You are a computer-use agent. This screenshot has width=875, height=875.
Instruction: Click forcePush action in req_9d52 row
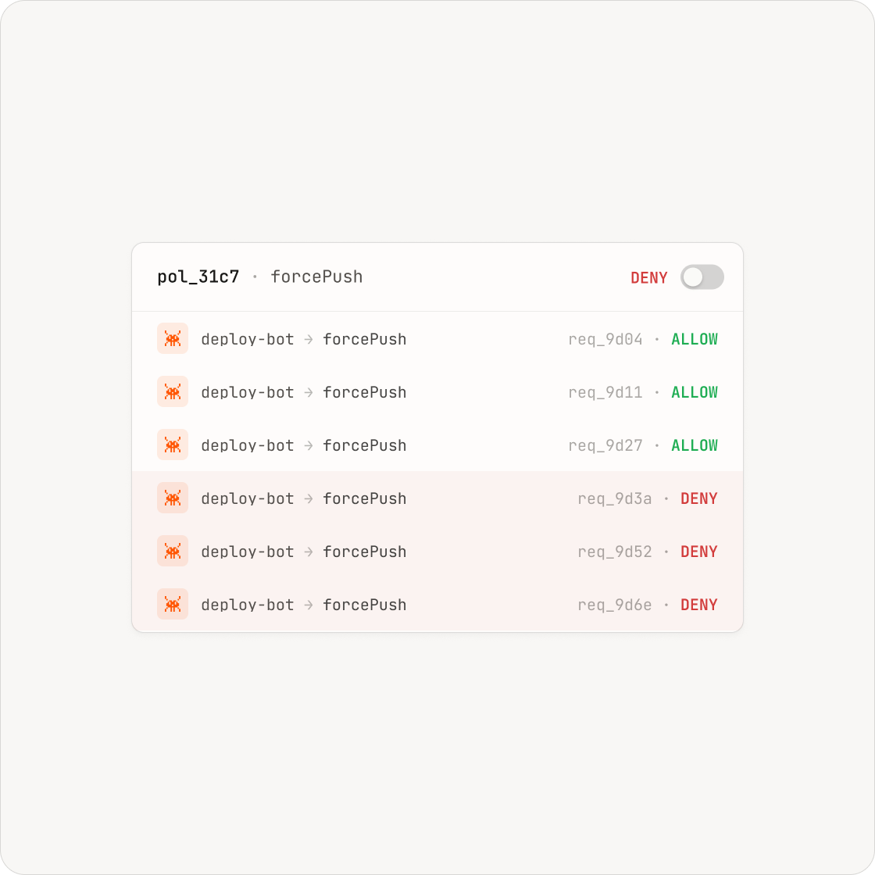click(364, 552)
